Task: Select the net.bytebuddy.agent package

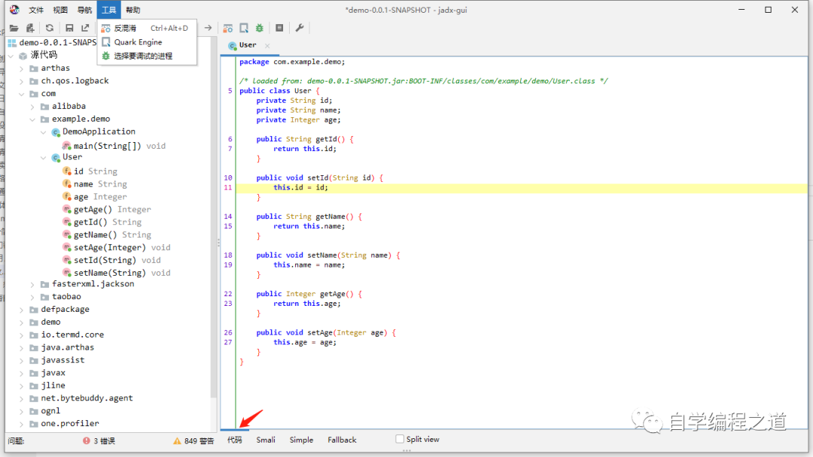Action: point(87,398)
